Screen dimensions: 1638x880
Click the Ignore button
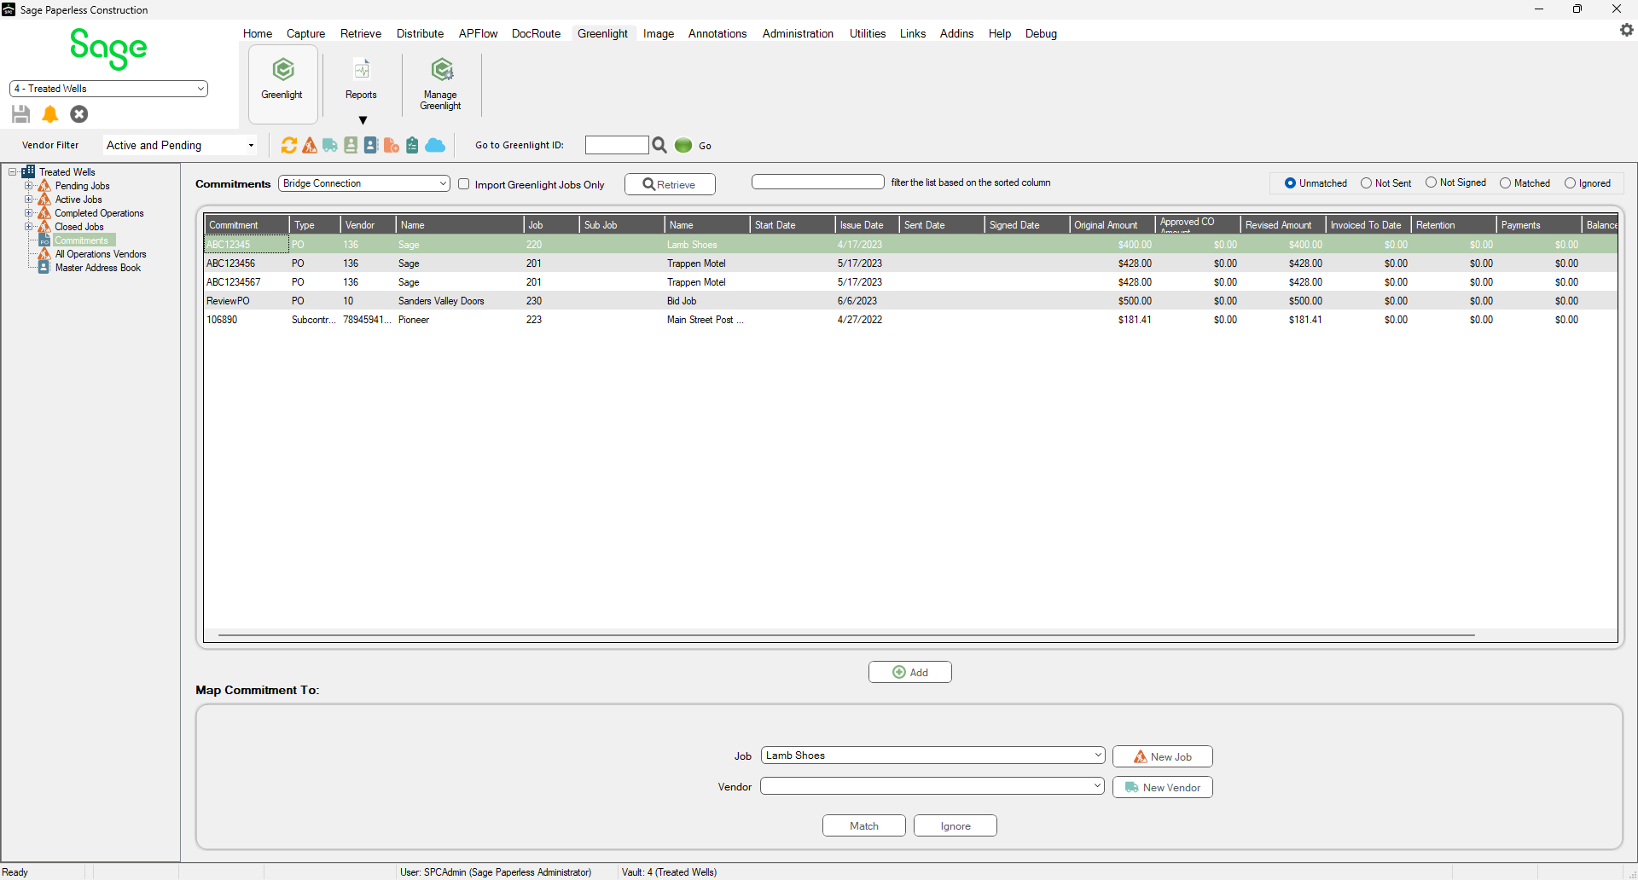click(x=955, y=825)
